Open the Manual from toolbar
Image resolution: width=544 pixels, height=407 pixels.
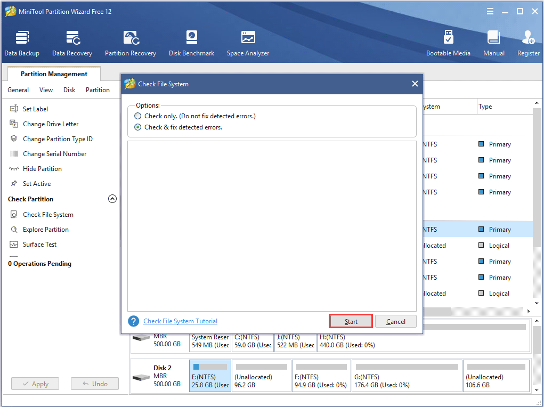[x=494, y=43]
